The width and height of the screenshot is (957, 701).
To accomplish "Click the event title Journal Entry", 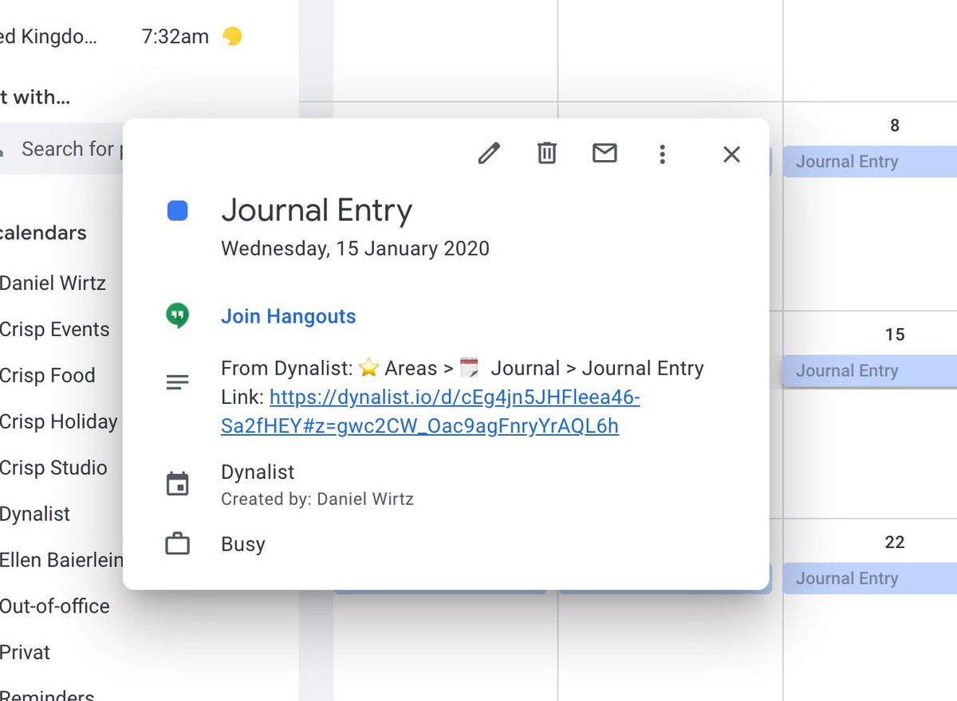I will pos(317,210).
